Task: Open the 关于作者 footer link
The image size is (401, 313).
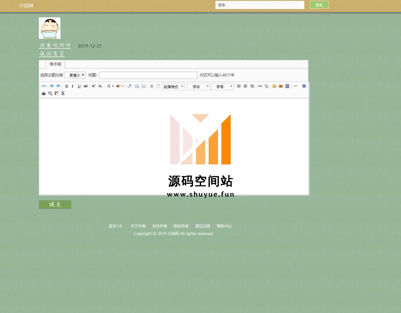Action: 138,226
